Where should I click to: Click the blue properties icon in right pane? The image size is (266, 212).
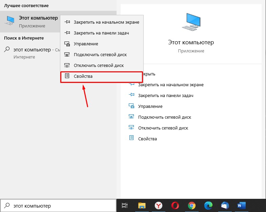coord(131,138)
